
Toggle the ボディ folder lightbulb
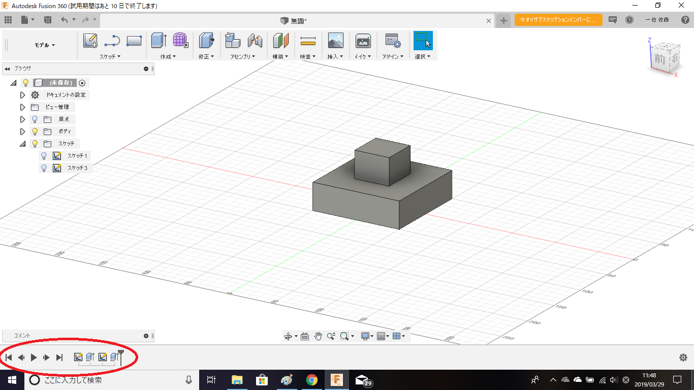(35, 132)
